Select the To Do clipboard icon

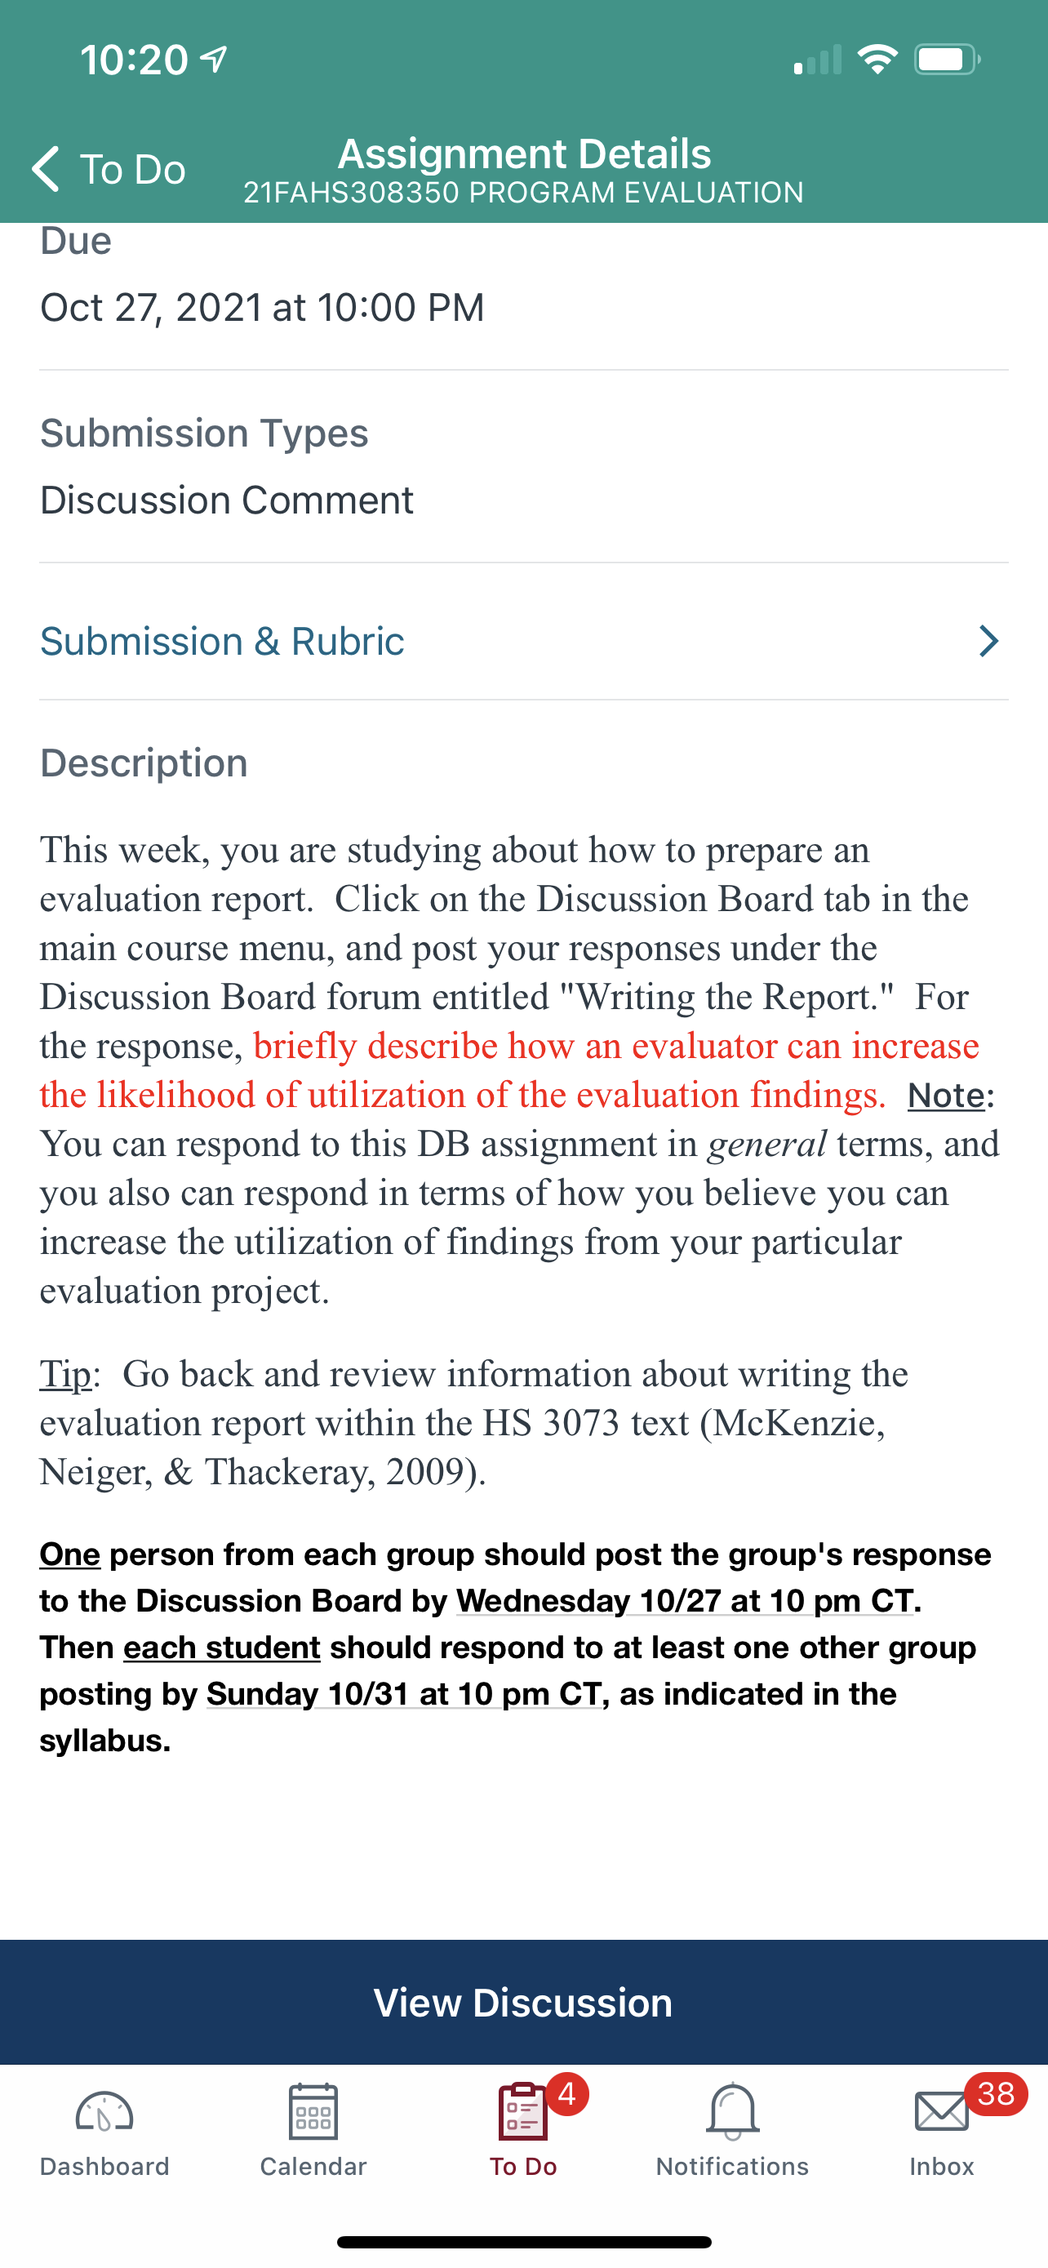522,2111
